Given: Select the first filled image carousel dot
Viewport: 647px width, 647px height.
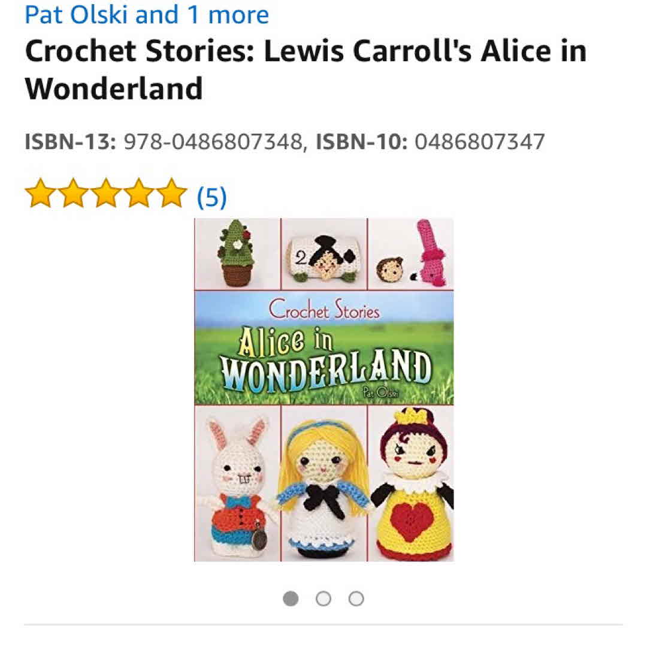Looking at the screenshot, I should click(291, 598).
